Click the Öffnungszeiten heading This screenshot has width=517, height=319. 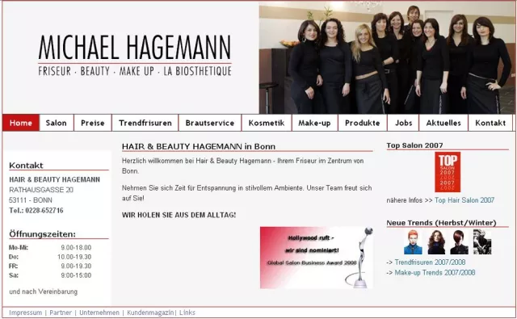42,234
